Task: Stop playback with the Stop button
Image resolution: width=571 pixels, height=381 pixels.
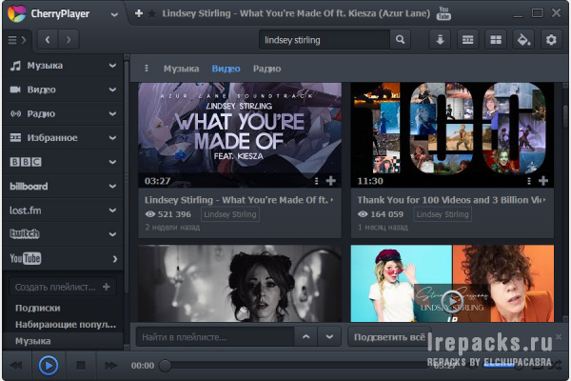Action: click(x=81, y=366)
